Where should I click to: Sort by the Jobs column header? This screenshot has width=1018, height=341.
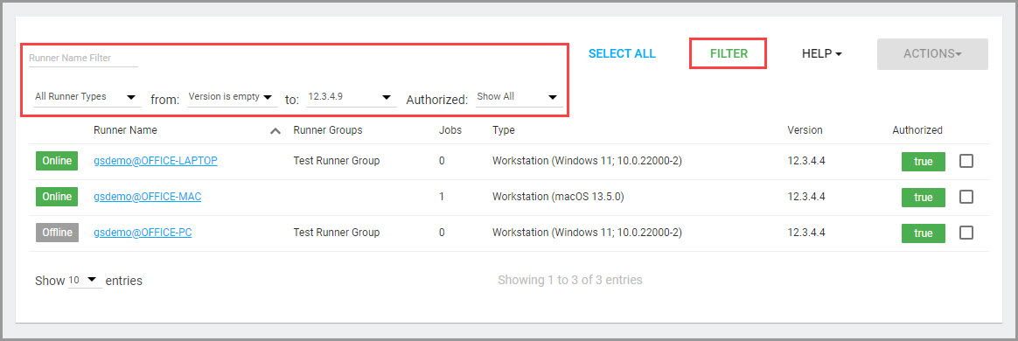pyautogui.click(x=450, y=130)
